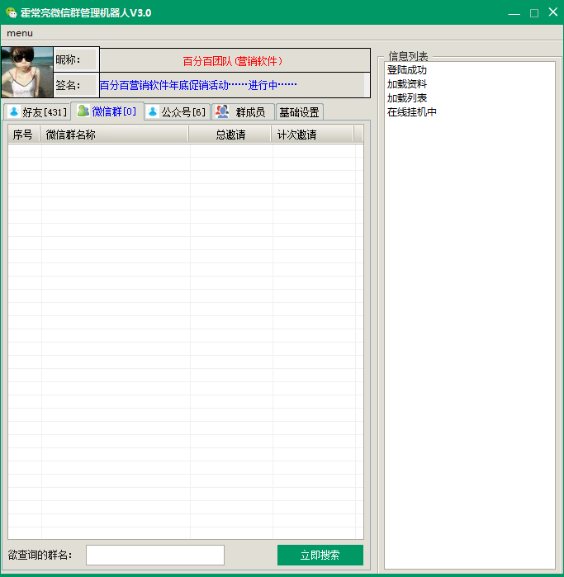The width and height of the screenshot is (564, 577).
Task: Click the 群成员 tab members icon
Action: 222,111
